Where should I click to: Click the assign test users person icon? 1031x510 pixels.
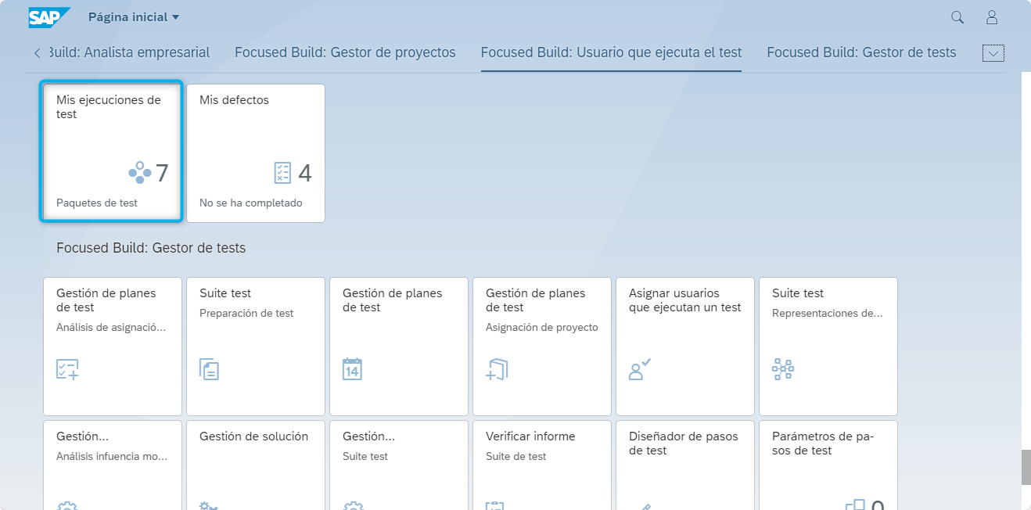(x=640, y=369)
